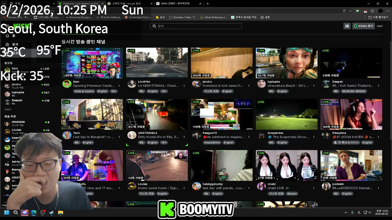Open the 유튜브 썸네일 저장 bookmark

[x=244, y=17]
